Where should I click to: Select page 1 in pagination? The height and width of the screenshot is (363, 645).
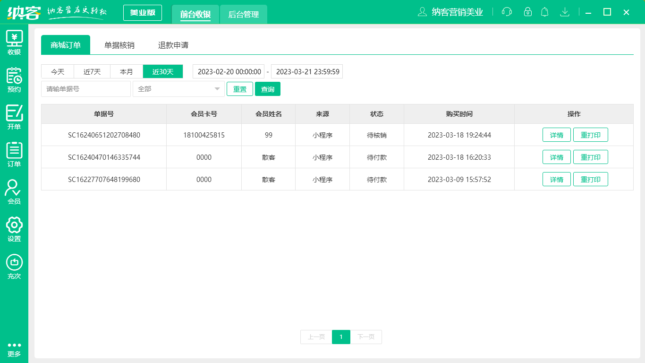(x=341, y=337)
